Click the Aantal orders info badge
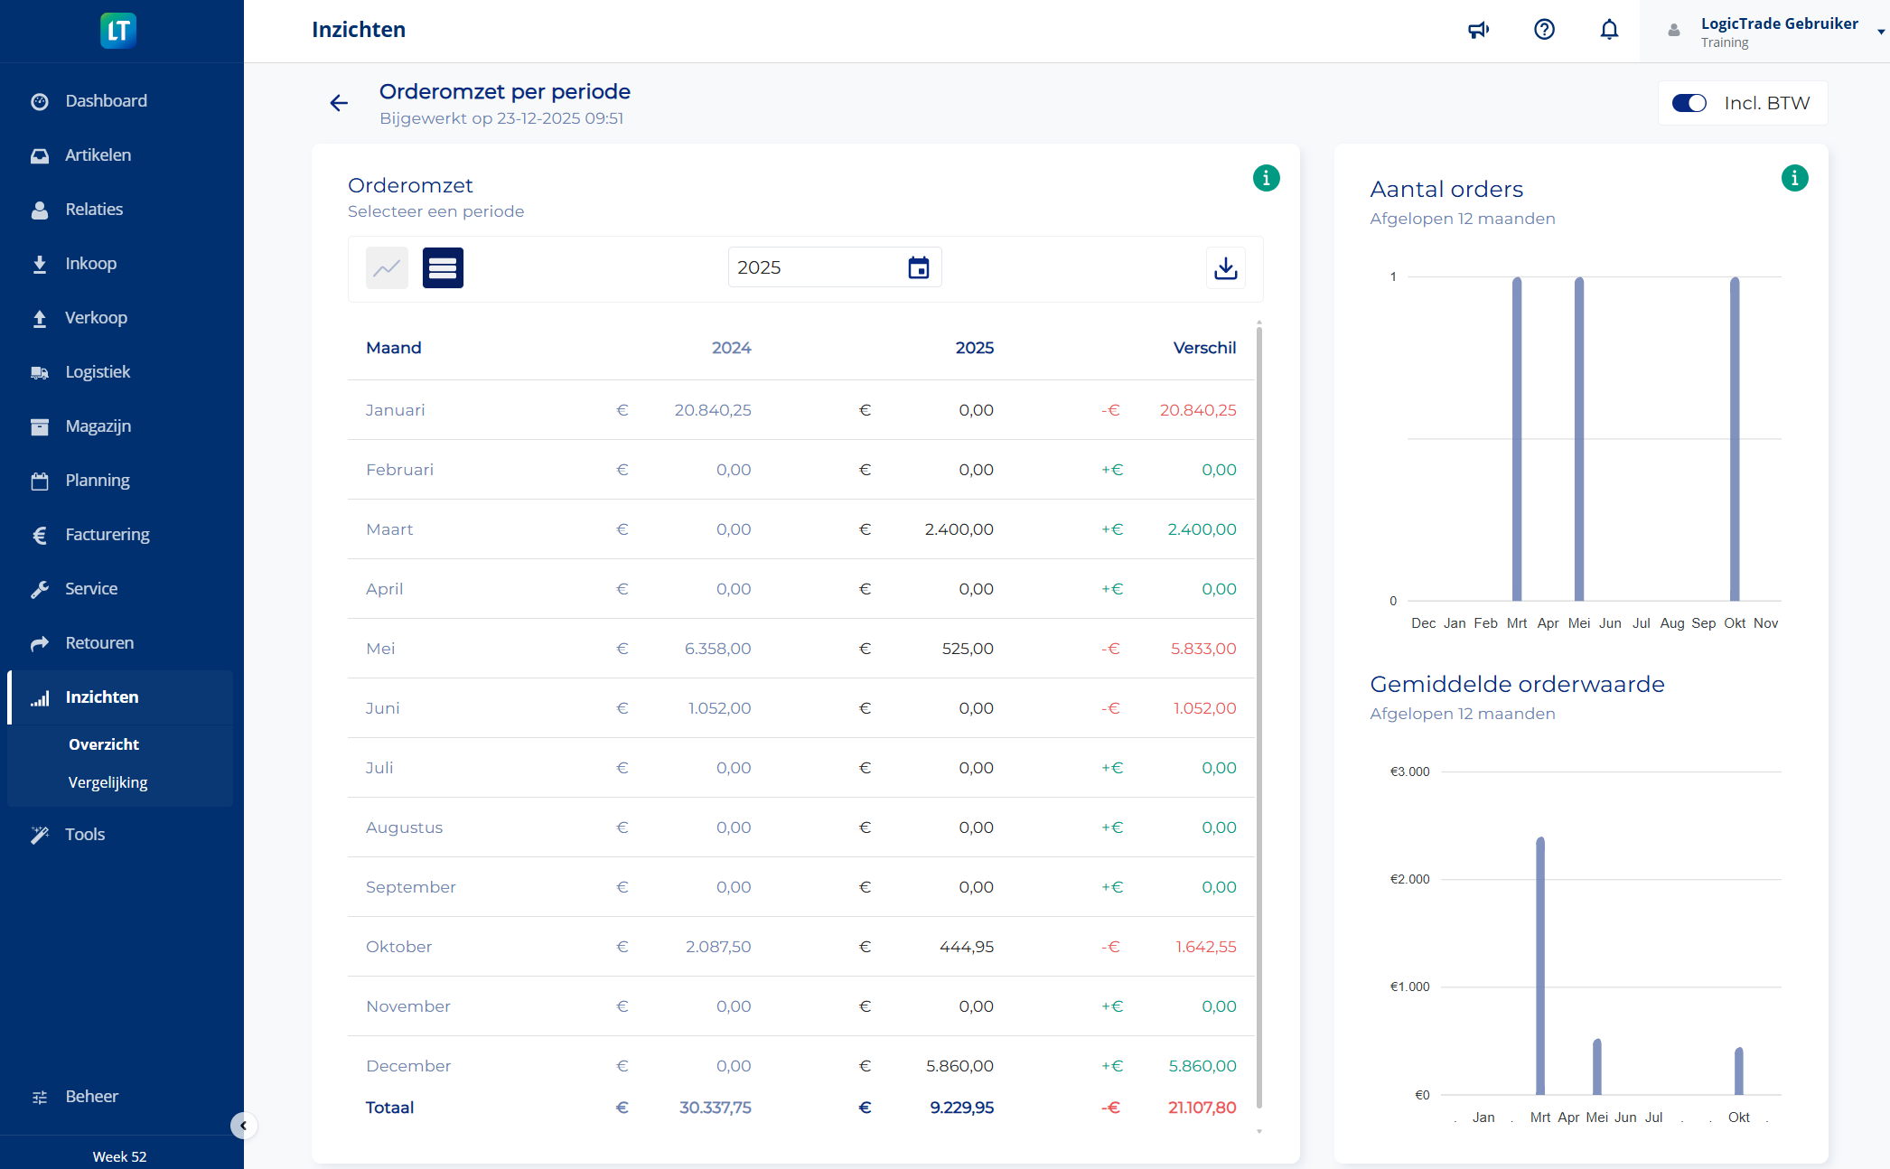1890x1169 pixels. click(1795, 178)
